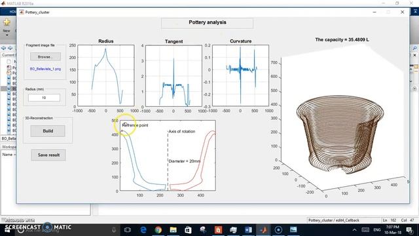
Task: Close the MATLAB main window
Action: 412,3
